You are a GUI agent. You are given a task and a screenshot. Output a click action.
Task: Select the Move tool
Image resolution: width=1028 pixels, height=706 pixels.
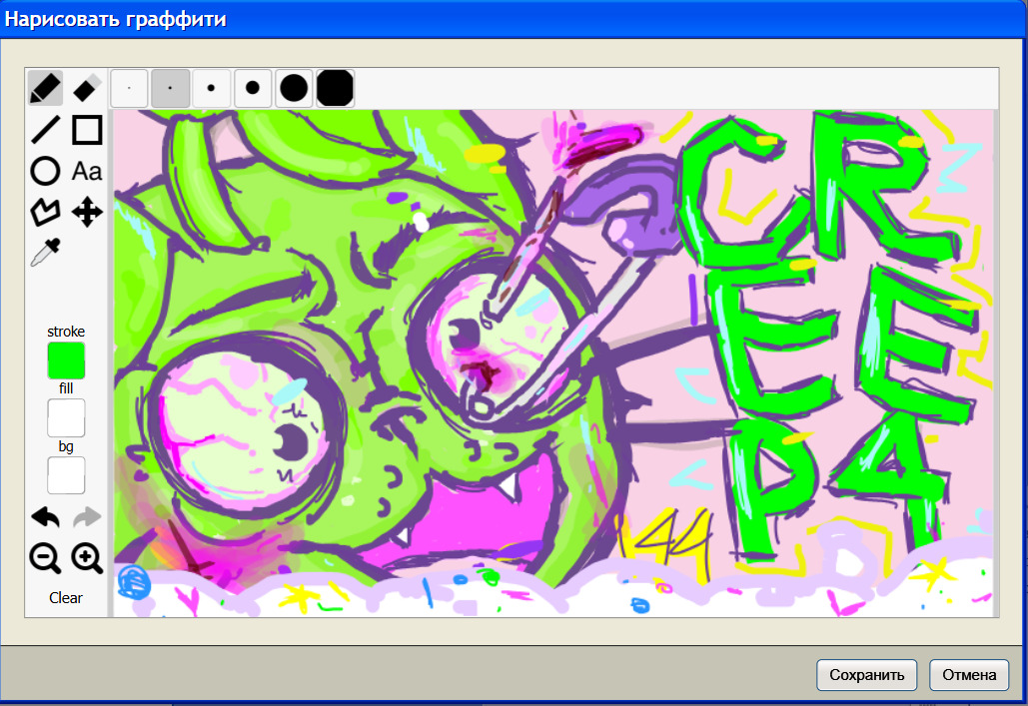87,213
